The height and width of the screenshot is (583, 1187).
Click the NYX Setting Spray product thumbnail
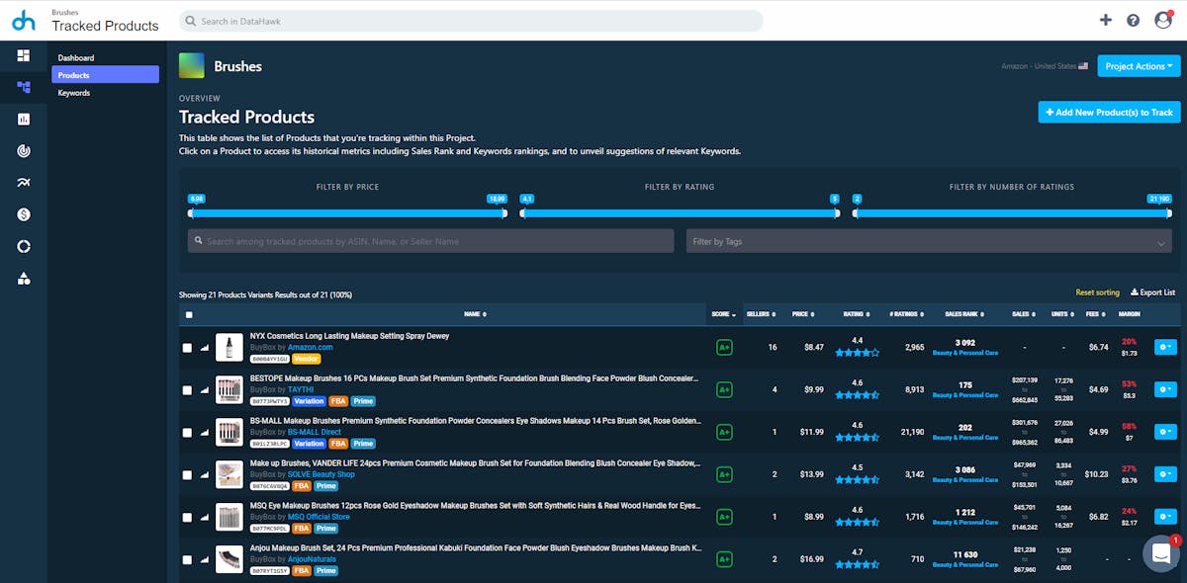229,347
